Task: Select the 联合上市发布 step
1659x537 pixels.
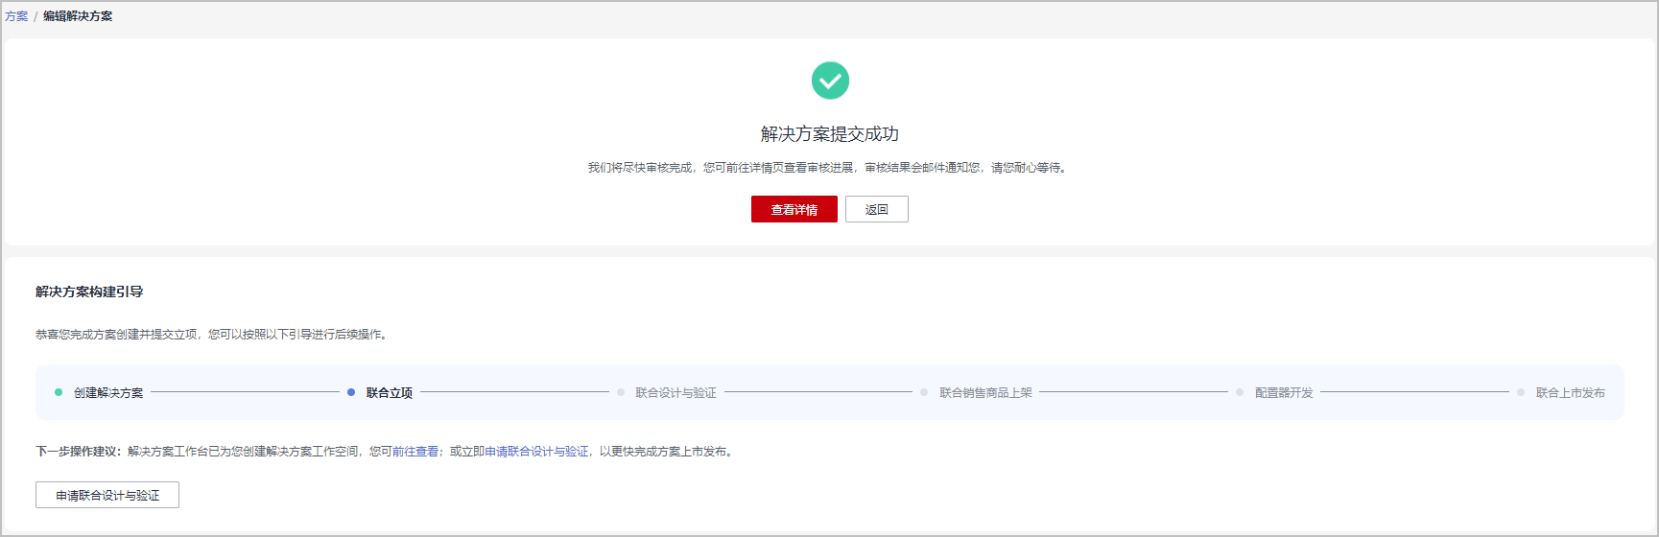Action: pos(1570,393)
